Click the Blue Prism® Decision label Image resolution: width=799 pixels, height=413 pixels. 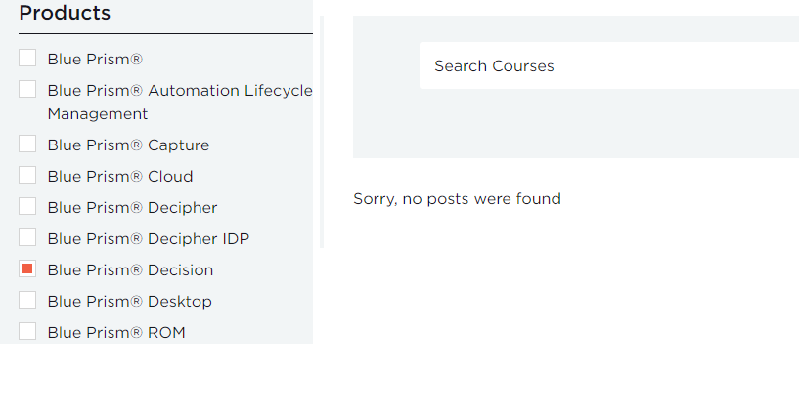[130, 270]
